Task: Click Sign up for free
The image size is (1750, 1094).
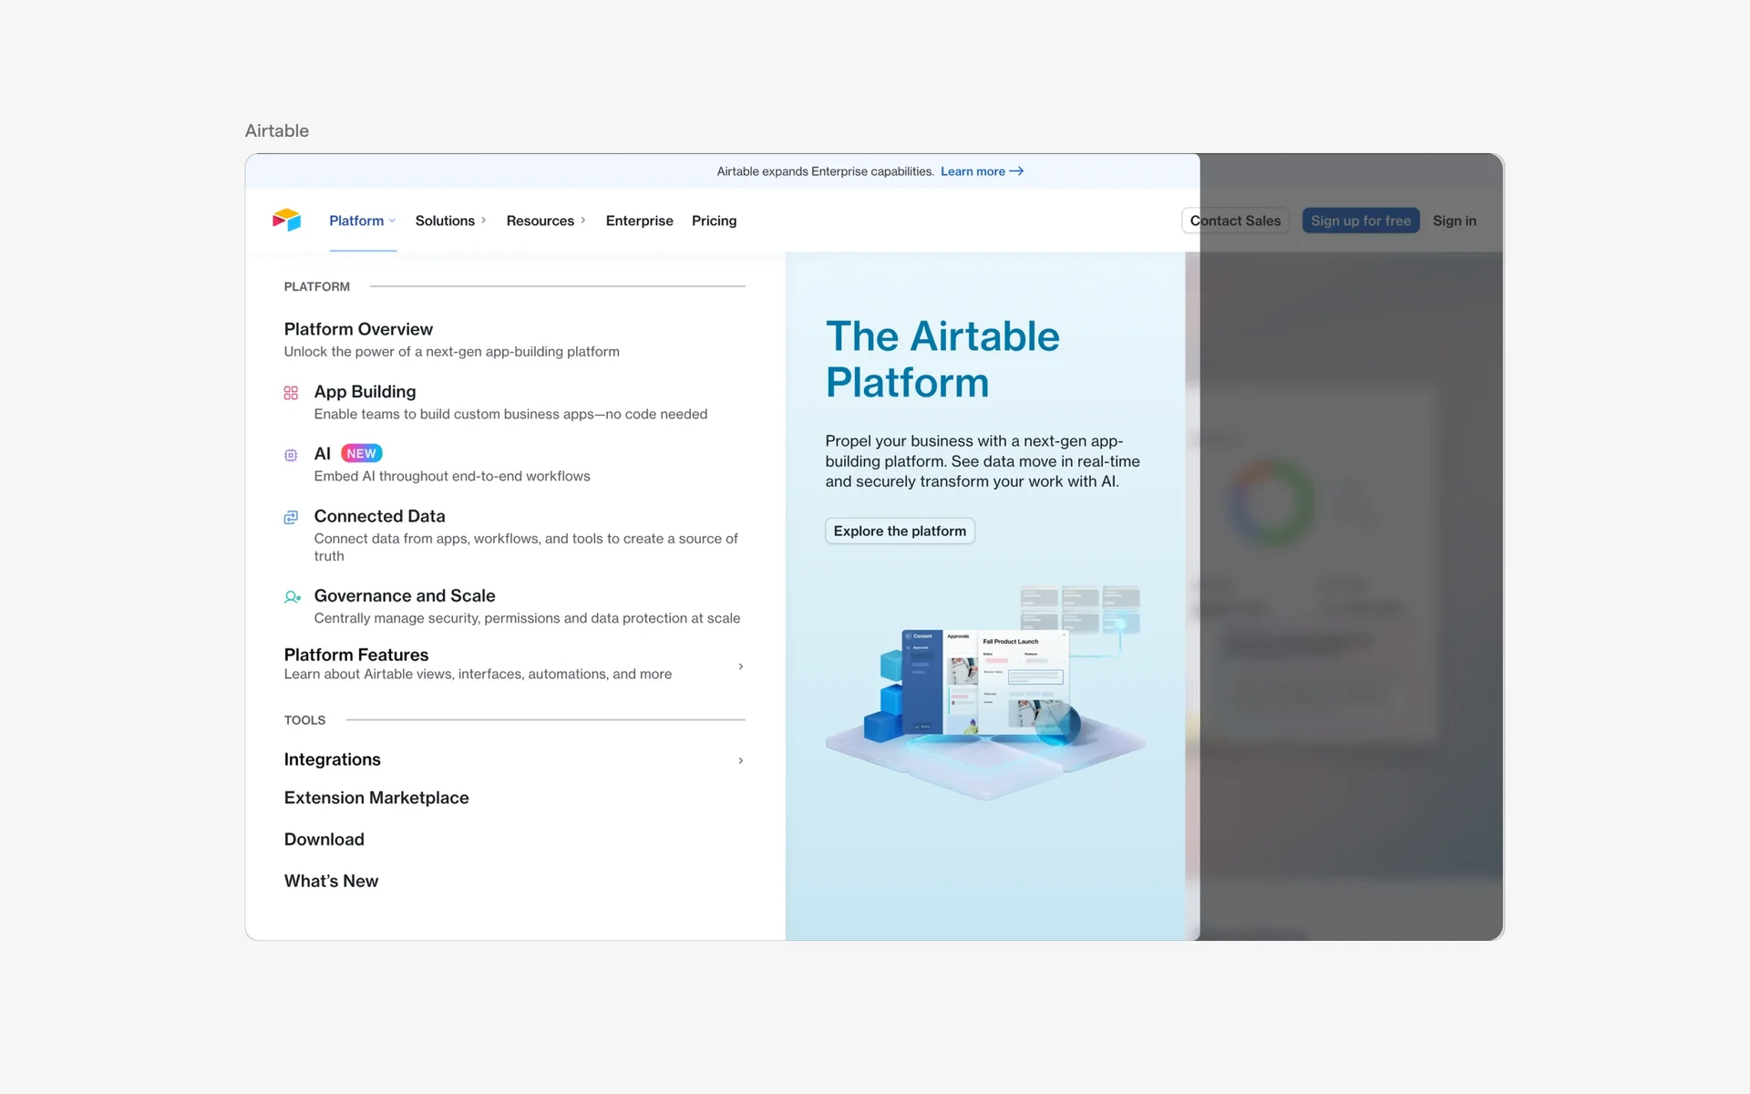Action: [1361, 221]
